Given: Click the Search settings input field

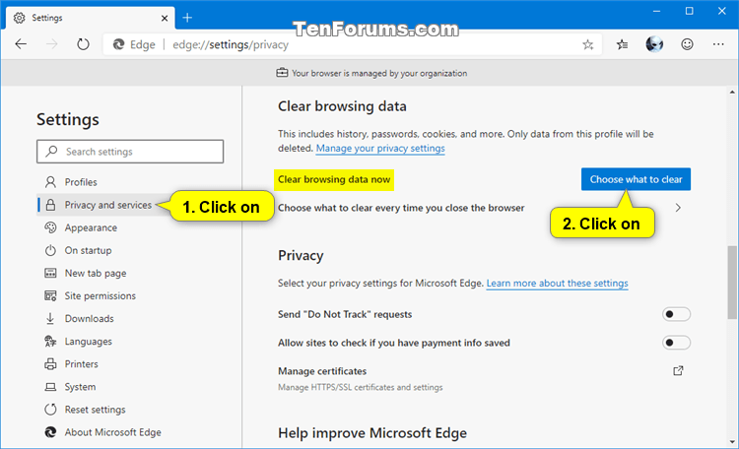Looking at the screenshot, I should tap(130, 152).
